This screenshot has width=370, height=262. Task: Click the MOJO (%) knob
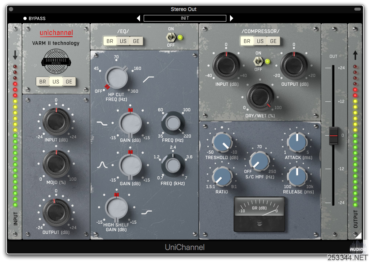pos(56,164)
